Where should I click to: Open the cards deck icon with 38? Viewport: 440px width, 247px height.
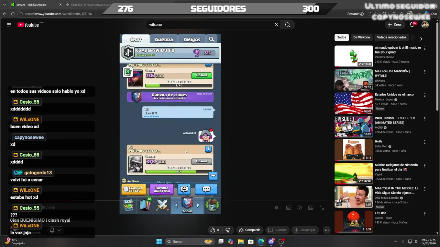click(145, 205)
